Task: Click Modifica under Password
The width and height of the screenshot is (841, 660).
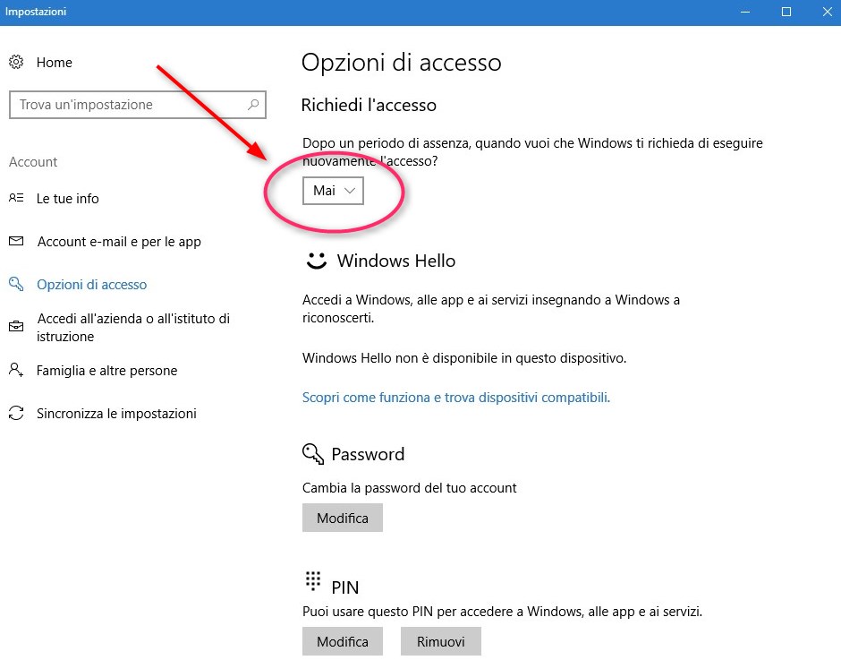Action: [x=343, y=518]
